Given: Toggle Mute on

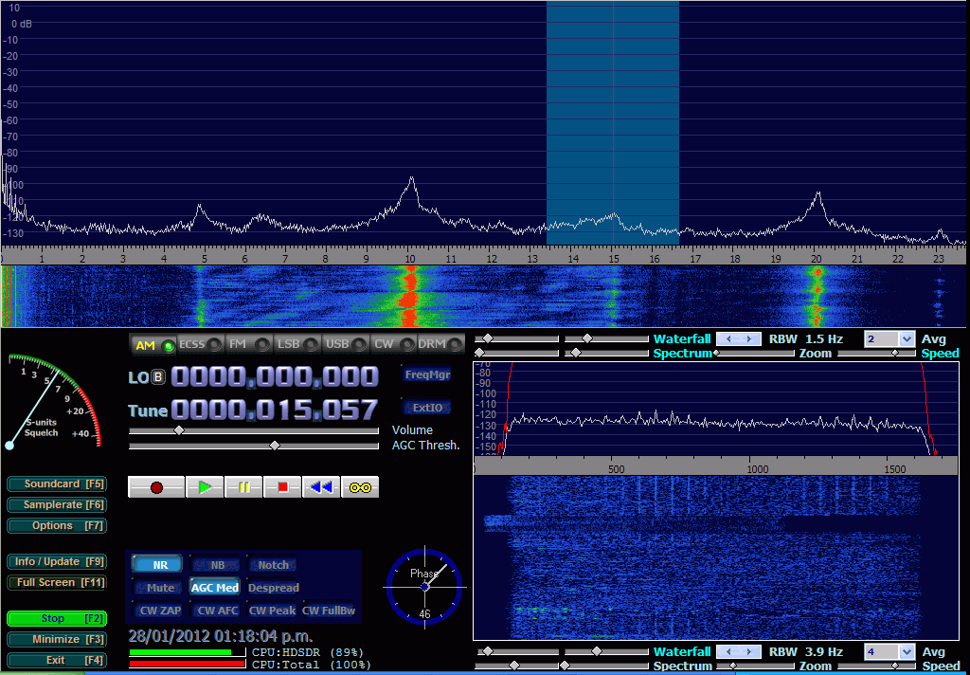Looking at the screenshot, I should (x=156, y=587).
